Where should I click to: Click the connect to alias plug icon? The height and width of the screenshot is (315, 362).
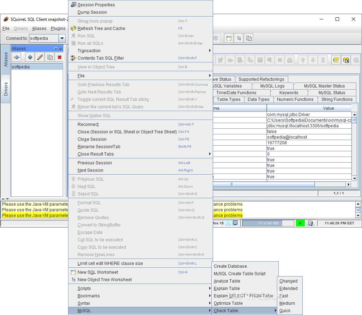[17, 57]
